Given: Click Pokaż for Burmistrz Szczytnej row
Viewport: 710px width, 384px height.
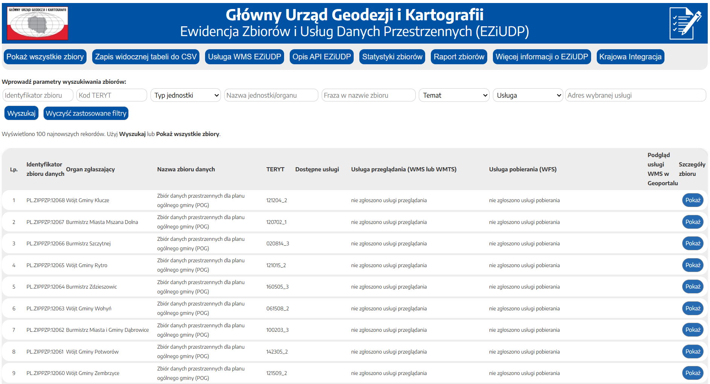Looking at the screenshot, I should tap(693, 243).
